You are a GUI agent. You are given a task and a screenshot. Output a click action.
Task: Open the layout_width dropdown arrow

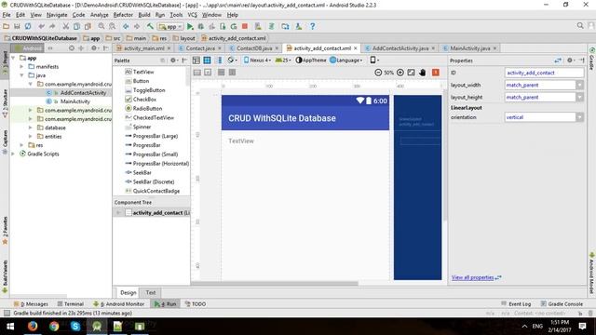coord(579,85)
